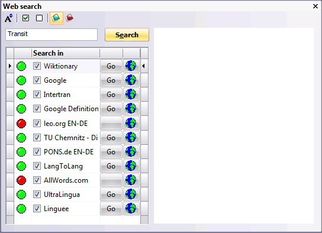Click green status light for Wiktionary
Viewport: 322px width, 233px height.
click(x=21, y=66)
